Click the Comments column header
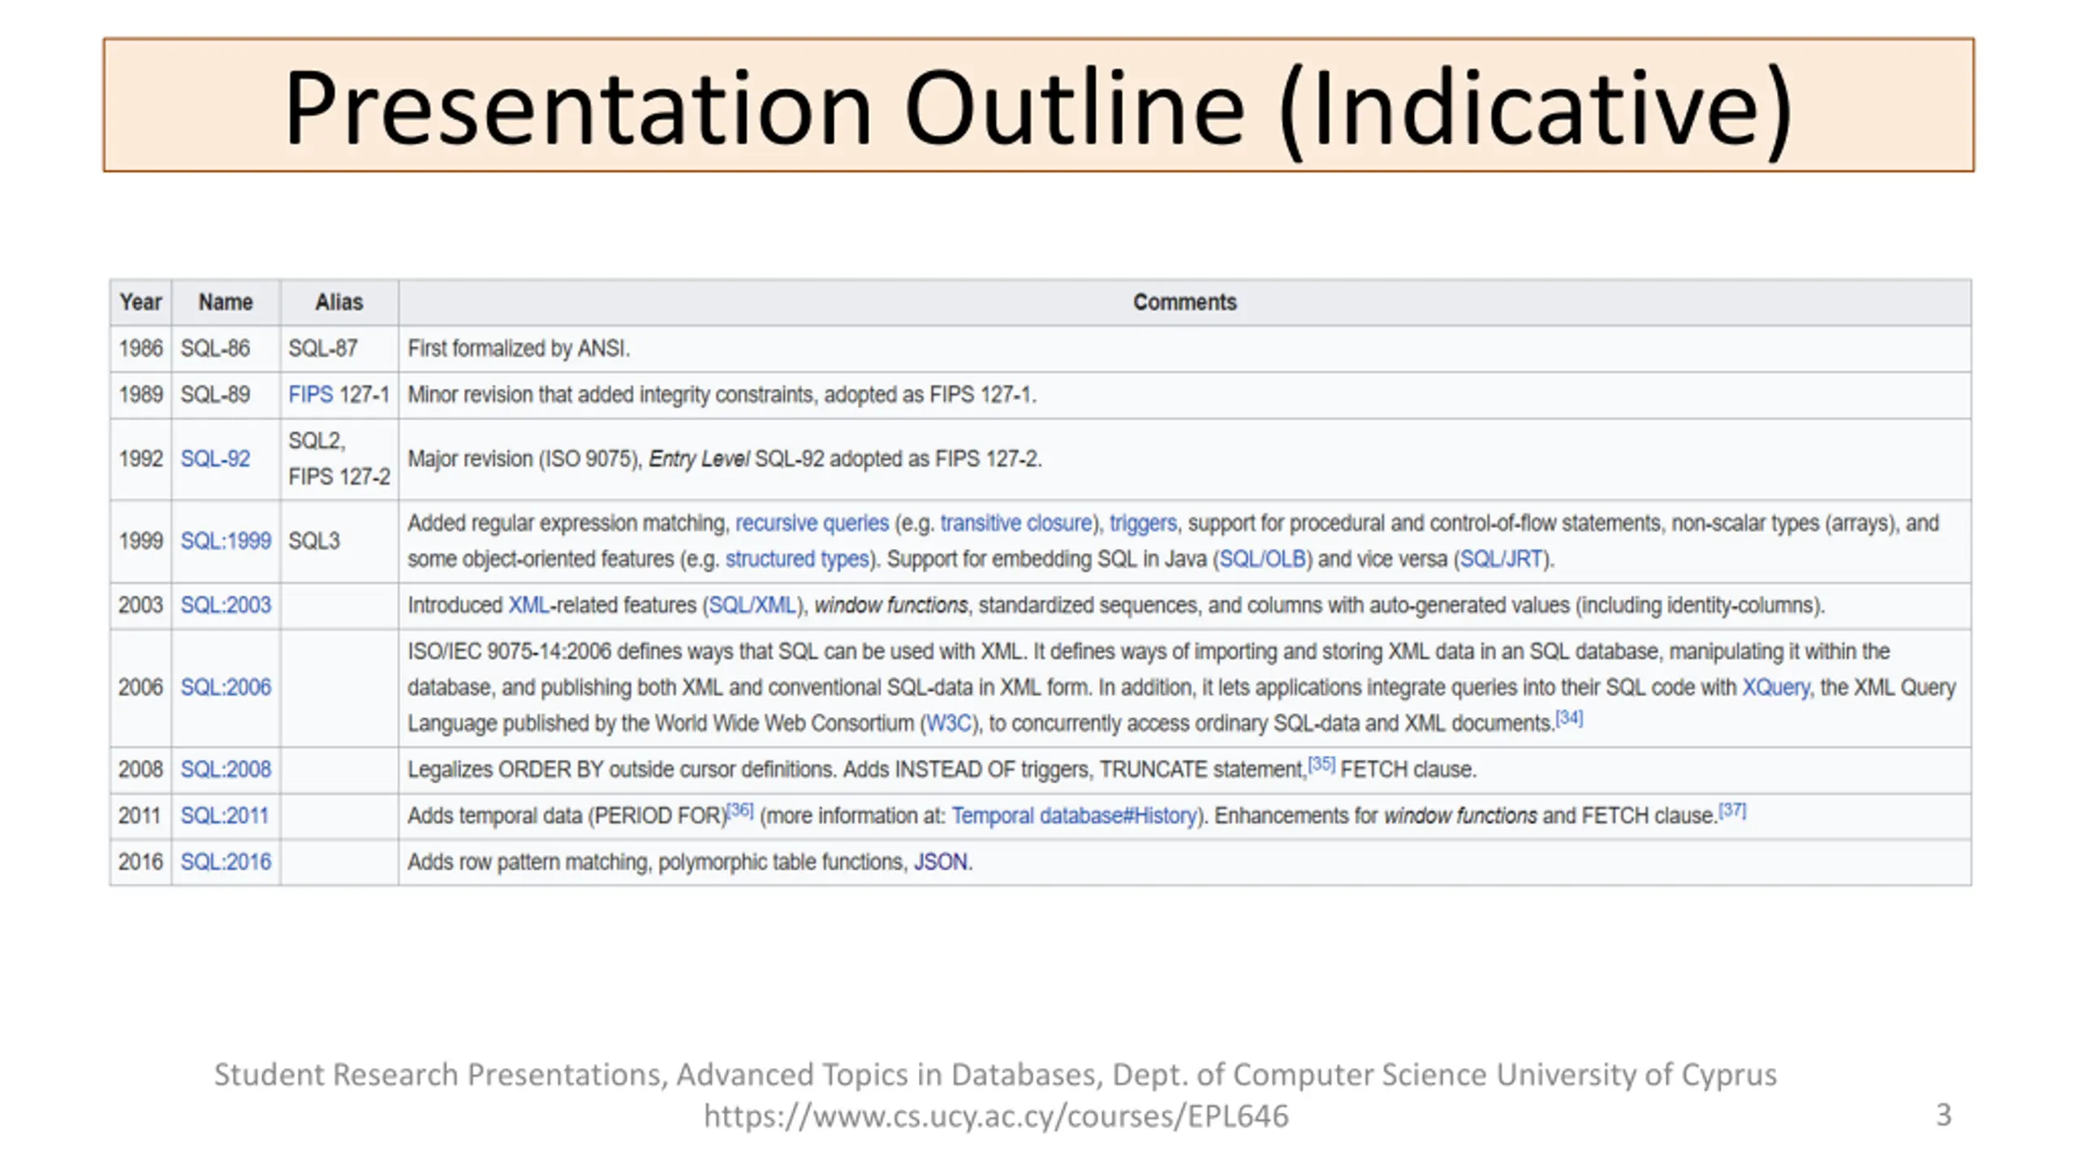 (1184, 303)
